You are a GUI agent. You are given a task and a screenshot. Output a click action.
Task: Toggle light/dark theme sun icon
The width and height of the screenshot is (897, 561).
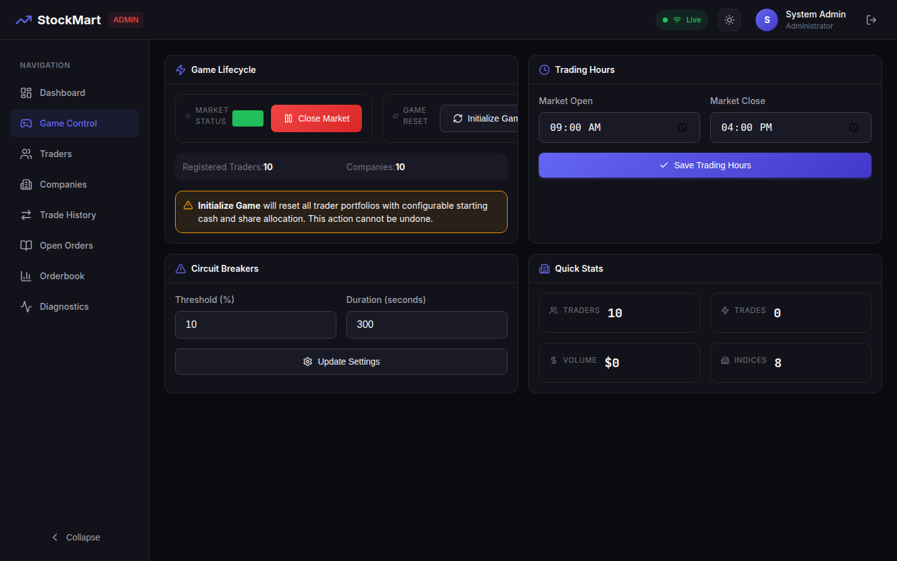point(729,20)
